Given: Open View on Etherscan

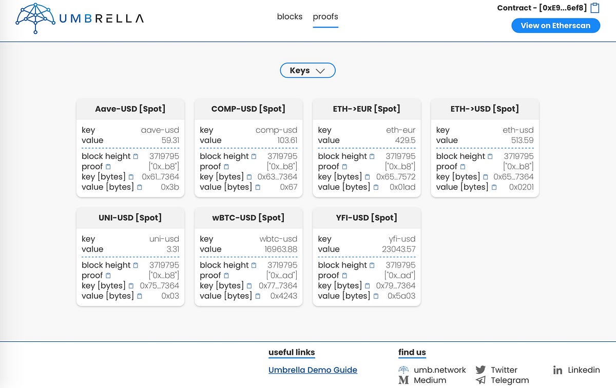Looking at the screenshot, I should click(x=555, y=25).
